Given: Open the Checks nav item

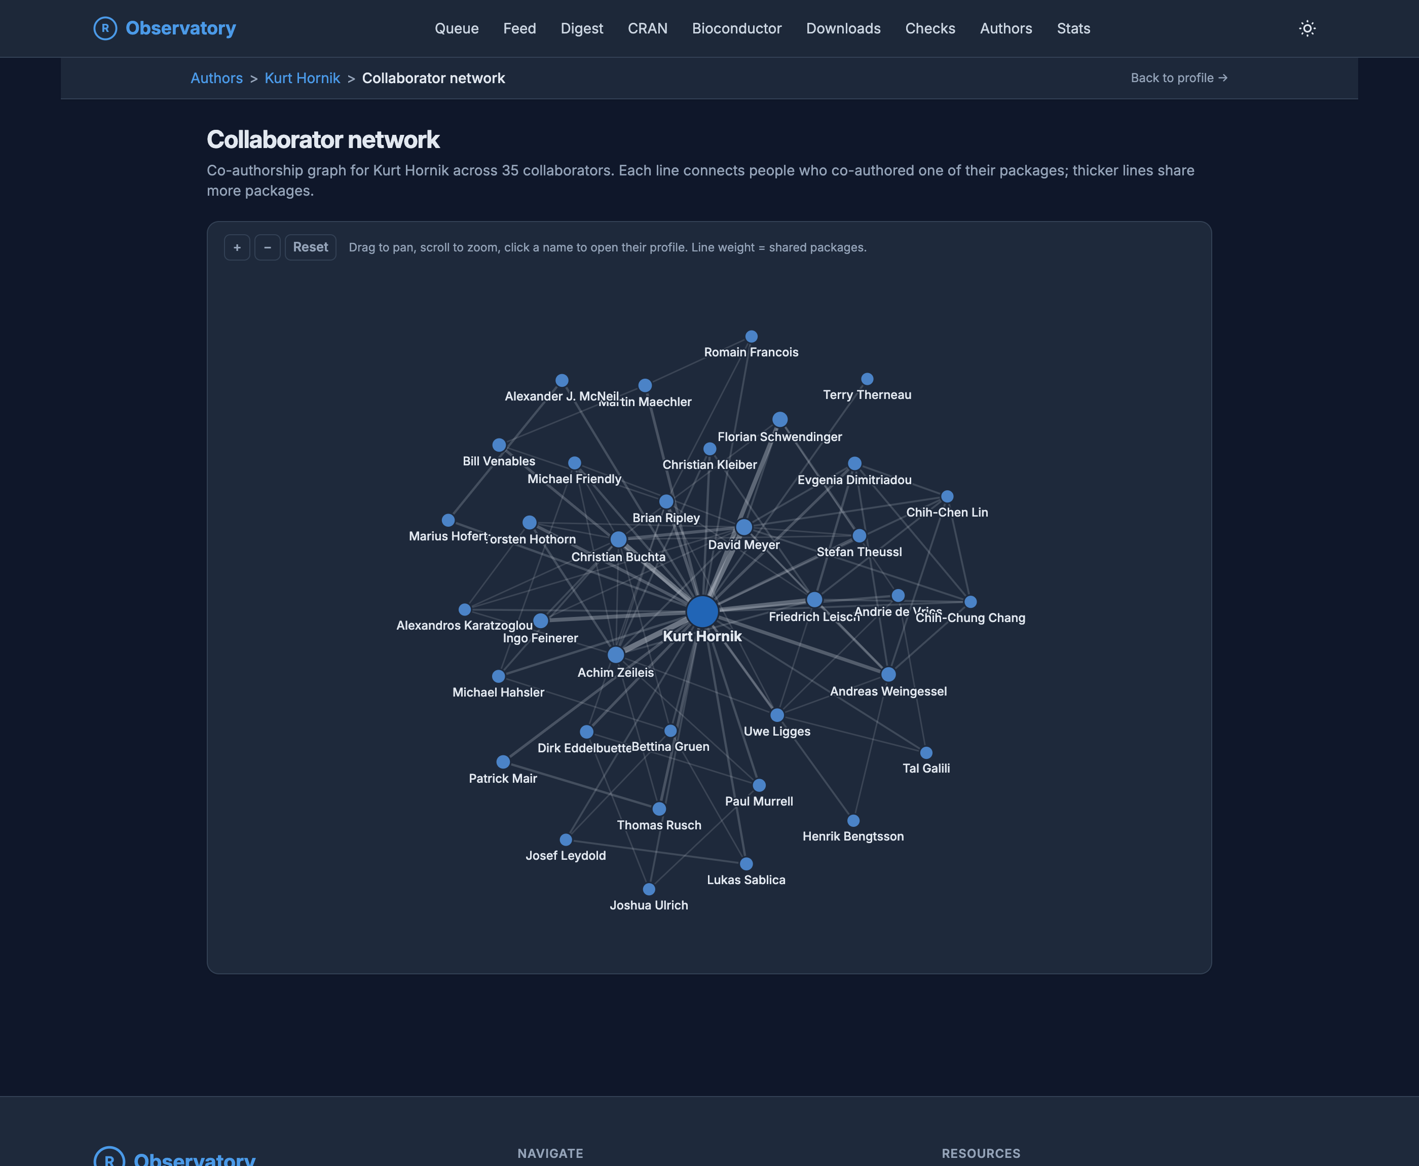Looking at the screenshot, I should coord(930,28).
